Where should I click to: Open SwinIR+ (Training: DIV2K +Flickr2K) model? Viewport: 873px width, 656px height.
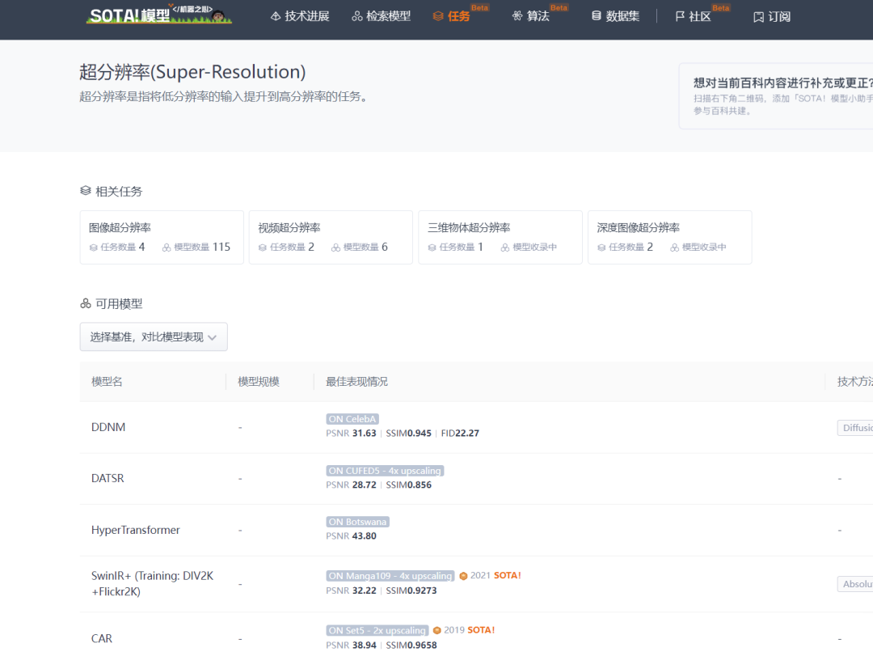[152, 583]
